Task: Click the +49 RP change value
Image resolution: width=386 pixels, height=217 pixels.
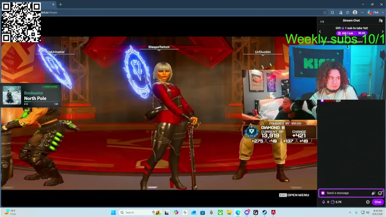Action: tap(304, 141)
